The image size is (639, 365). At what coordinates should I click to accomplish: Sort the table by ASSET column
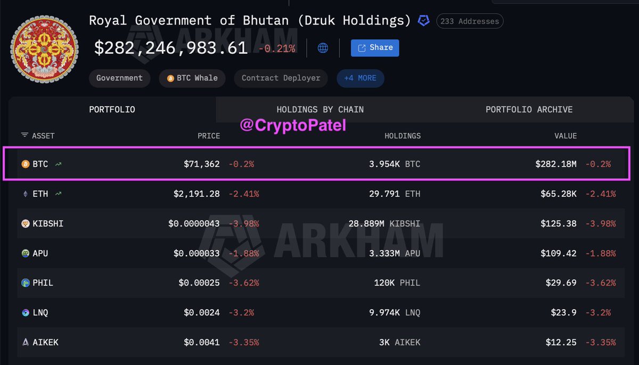(38, 136)
